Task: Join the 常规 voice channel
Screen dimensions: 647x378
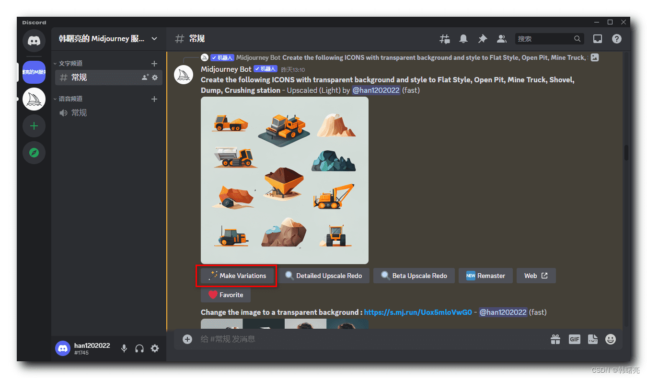Action: tap(109, 112)
